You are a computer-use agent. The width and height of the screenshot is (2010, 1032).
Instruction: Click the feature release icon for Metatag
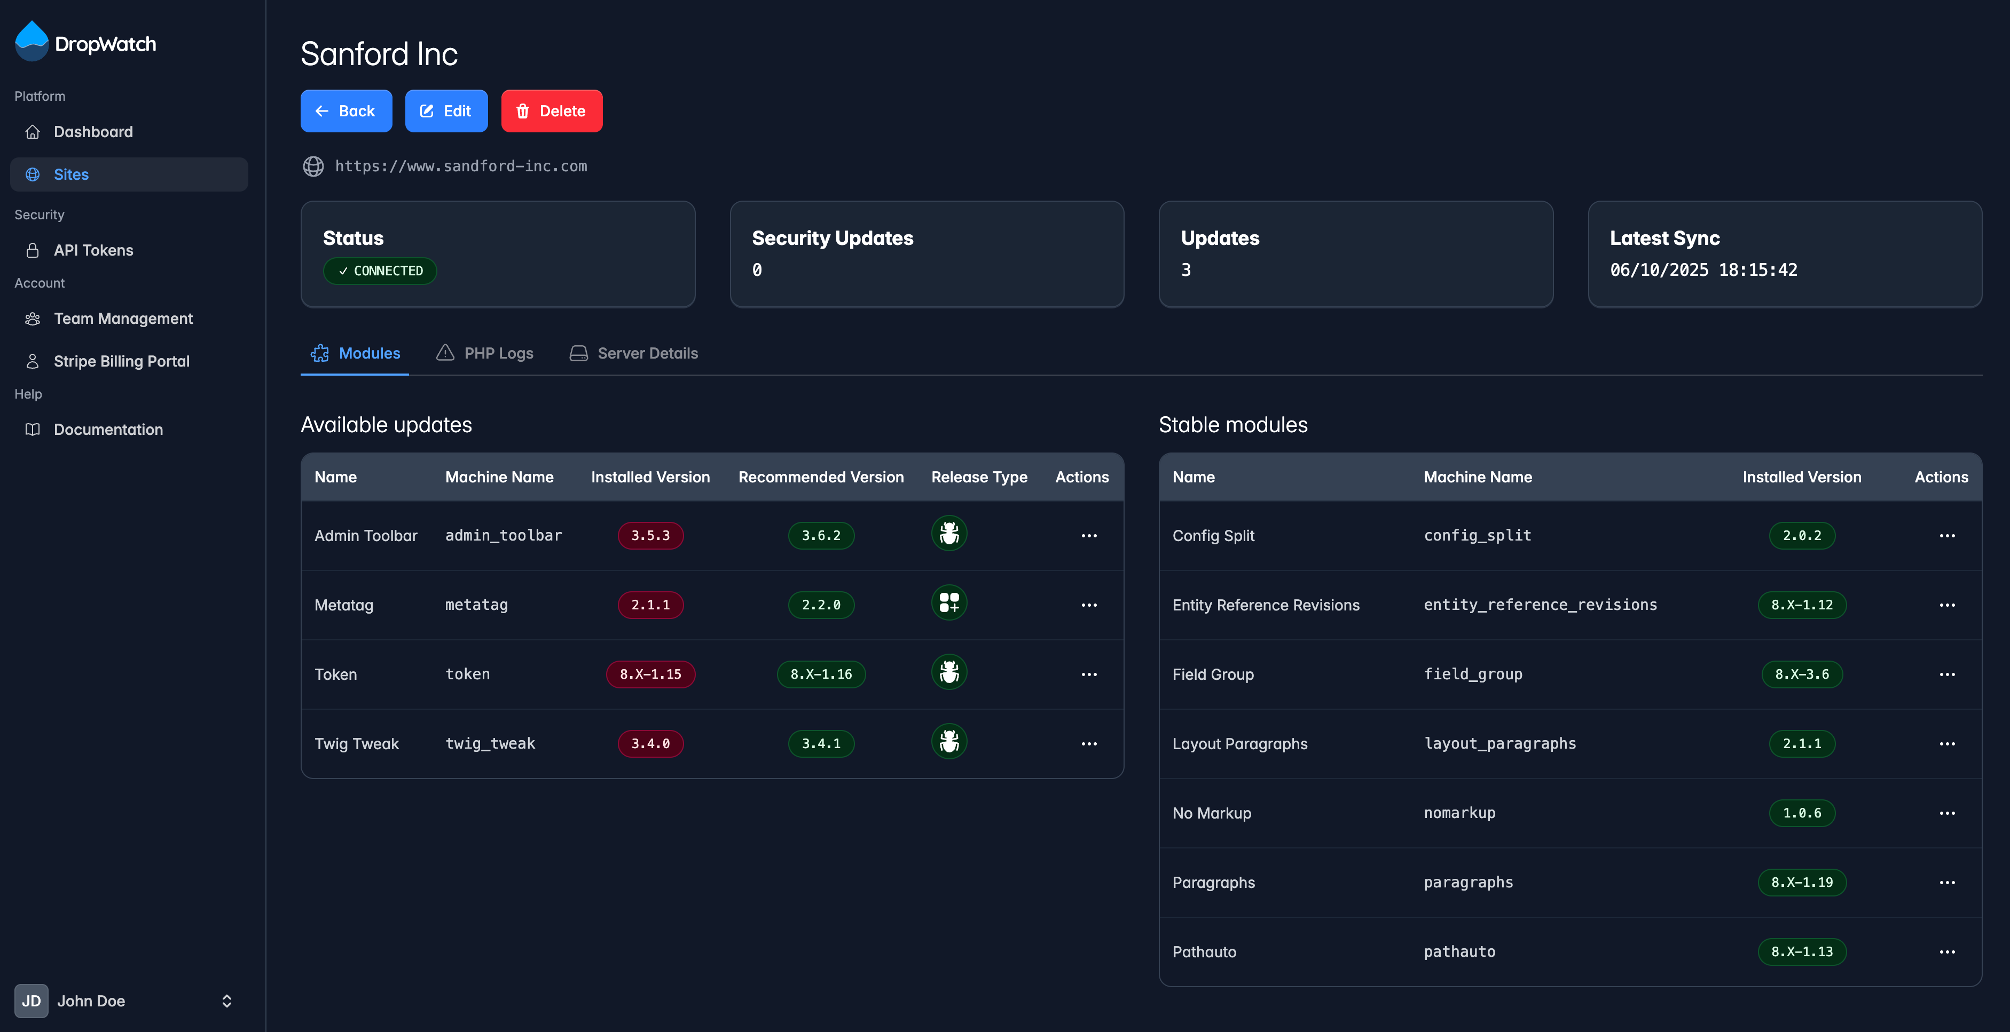click(949, 604)
